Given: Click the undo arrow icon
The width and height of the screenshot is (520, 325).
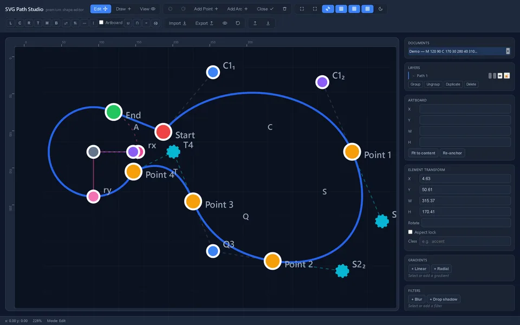Looking at the screenshot, I should [x=170, y=9].
